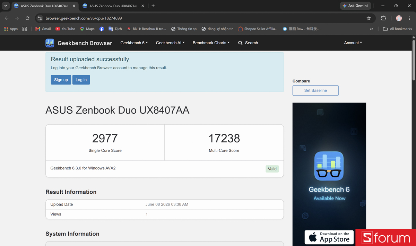Select the 17238 multi-core score

[224, 138]
